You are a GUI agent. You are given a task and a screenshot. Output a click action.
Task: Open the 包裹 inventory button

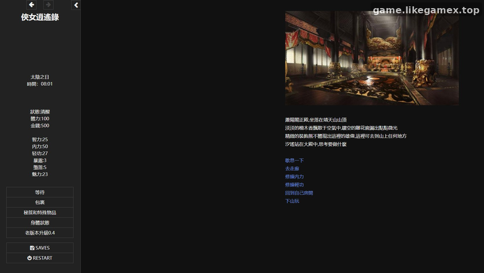pos(40,202)
